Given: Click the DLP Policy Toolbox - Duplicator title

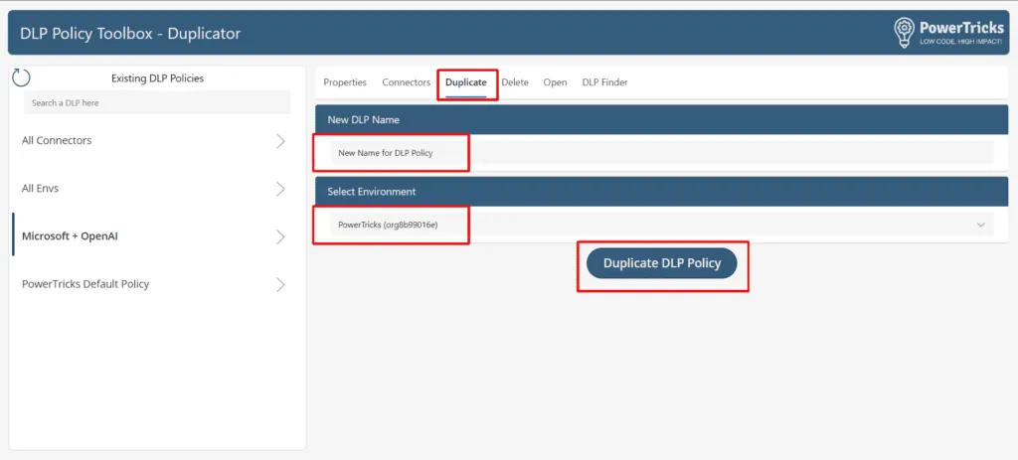Looking at the screenshot, I should click(130, 33).
